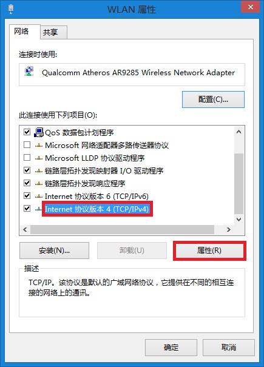
Task: Click the list's scroll up arrow
Action: [x=239, y=132]
